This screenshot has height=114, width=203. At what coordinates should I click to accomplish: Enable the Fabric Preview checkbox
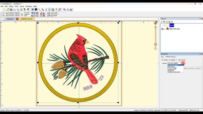pyautogui.click(x=177, y=60)
